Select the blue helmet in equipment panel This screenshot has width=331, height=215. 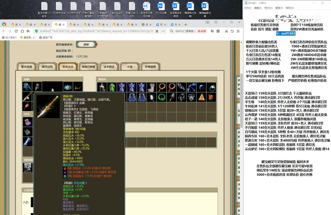pyautogui.click(x=27, y=87)
